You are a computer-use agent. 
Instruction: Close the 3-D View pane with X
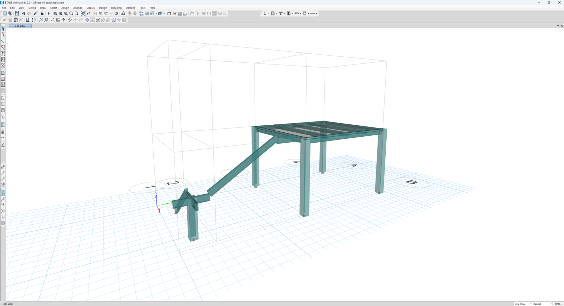point(562,26)
